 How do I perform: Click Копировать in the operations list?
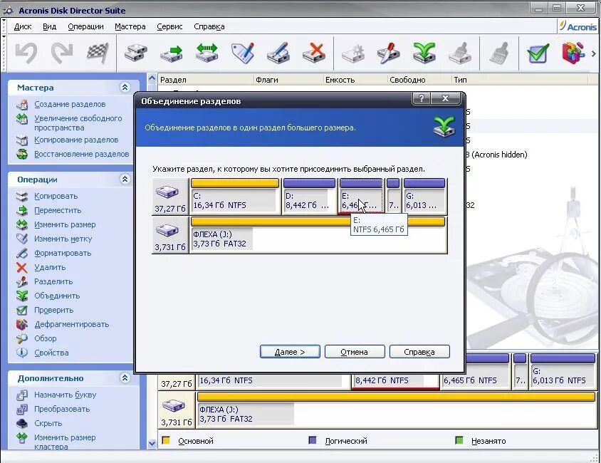56,196
